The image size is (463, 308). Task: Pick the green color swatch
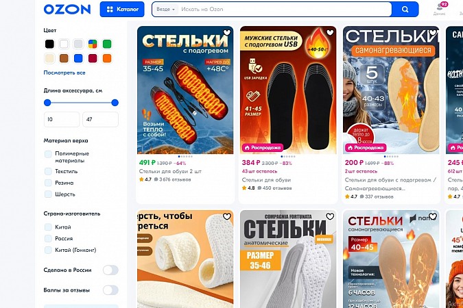(x=107, y=44)
